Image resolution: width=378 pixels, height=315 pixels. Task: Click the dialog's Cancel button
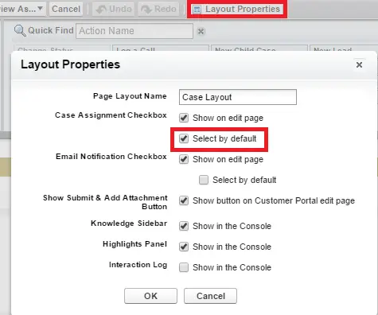(x=211, y=296)
